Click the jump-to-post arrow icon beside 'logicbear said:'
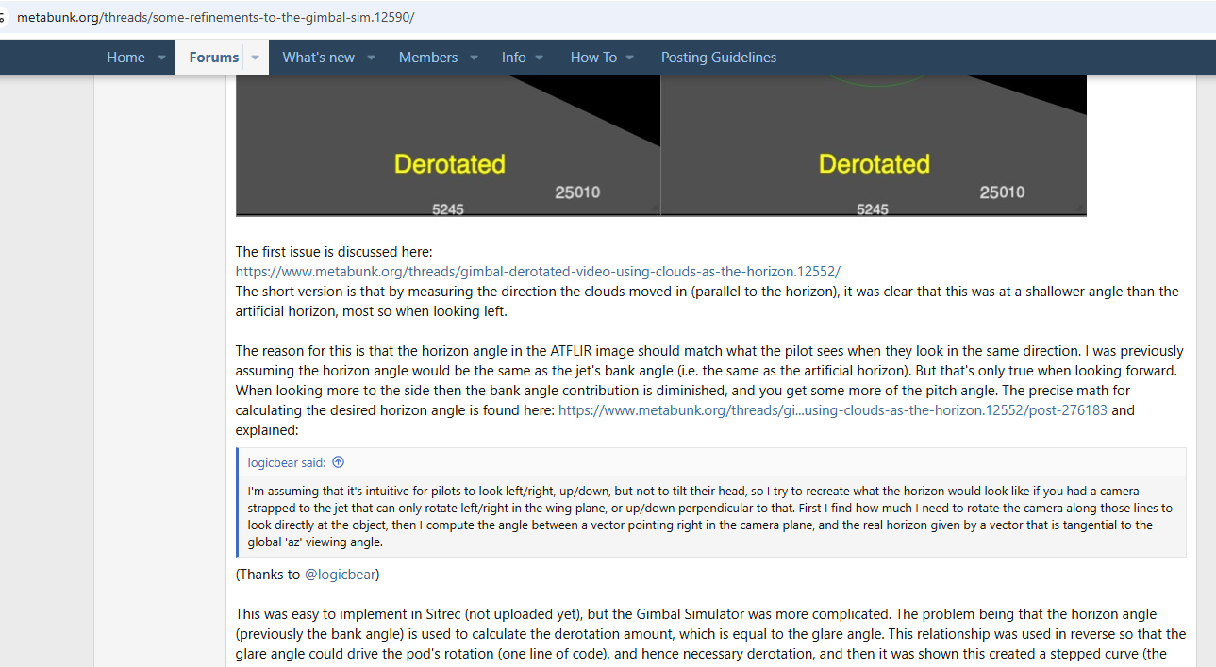Image resolution: width=1216 pixels, height=667 pixels. click(338, 462)
